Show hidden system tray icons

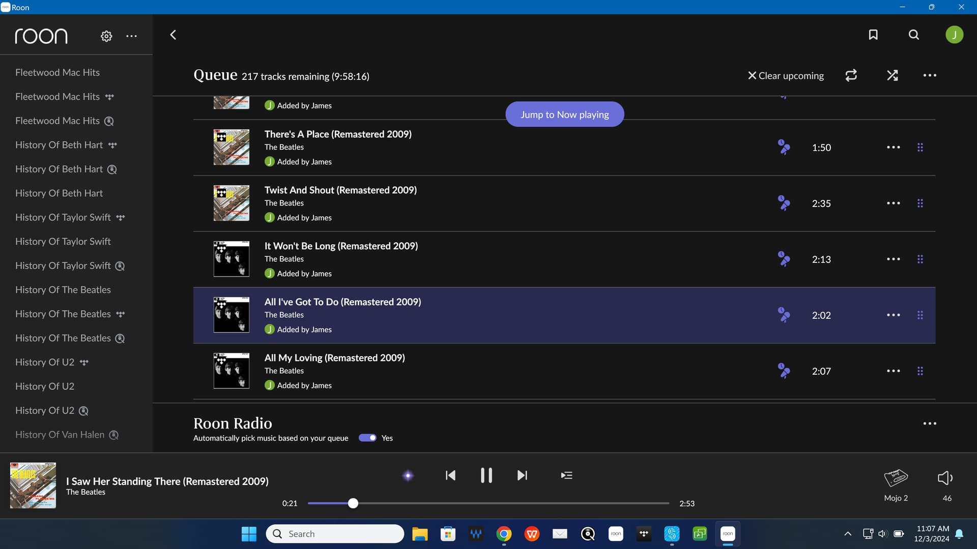pos(848,534)
